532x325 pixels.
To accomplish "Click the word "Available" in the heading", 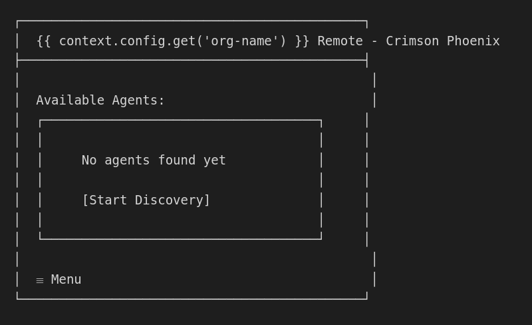I will [70, 101].
